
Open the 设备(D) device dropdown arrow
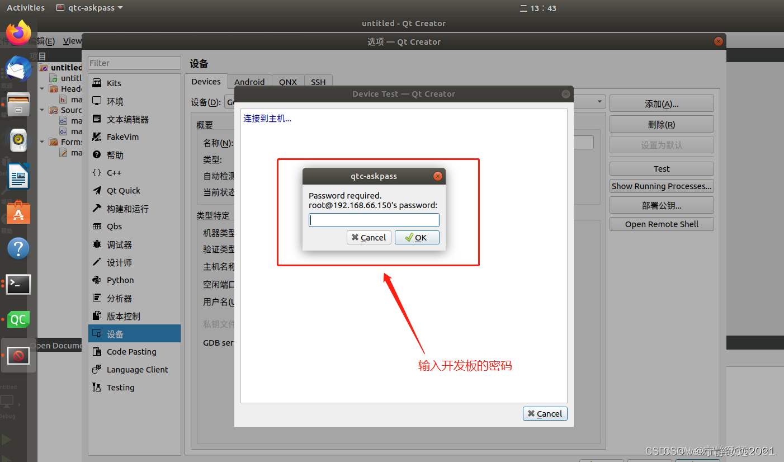point(600,102)
